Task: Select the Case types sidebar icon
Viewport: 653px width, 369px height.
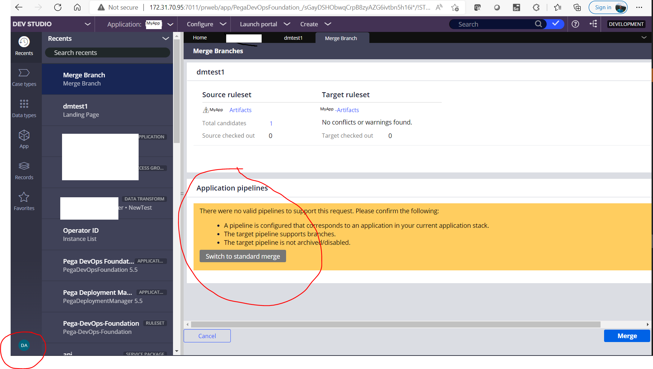Action: [x=24, y=73]
